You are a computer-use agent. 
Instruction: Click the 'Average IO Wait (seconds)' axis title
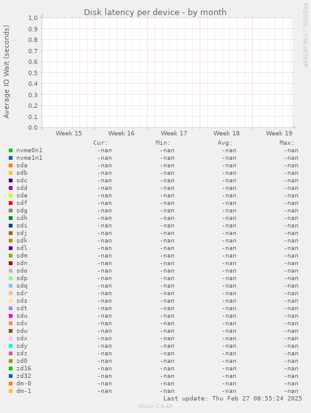pos(6,71)
